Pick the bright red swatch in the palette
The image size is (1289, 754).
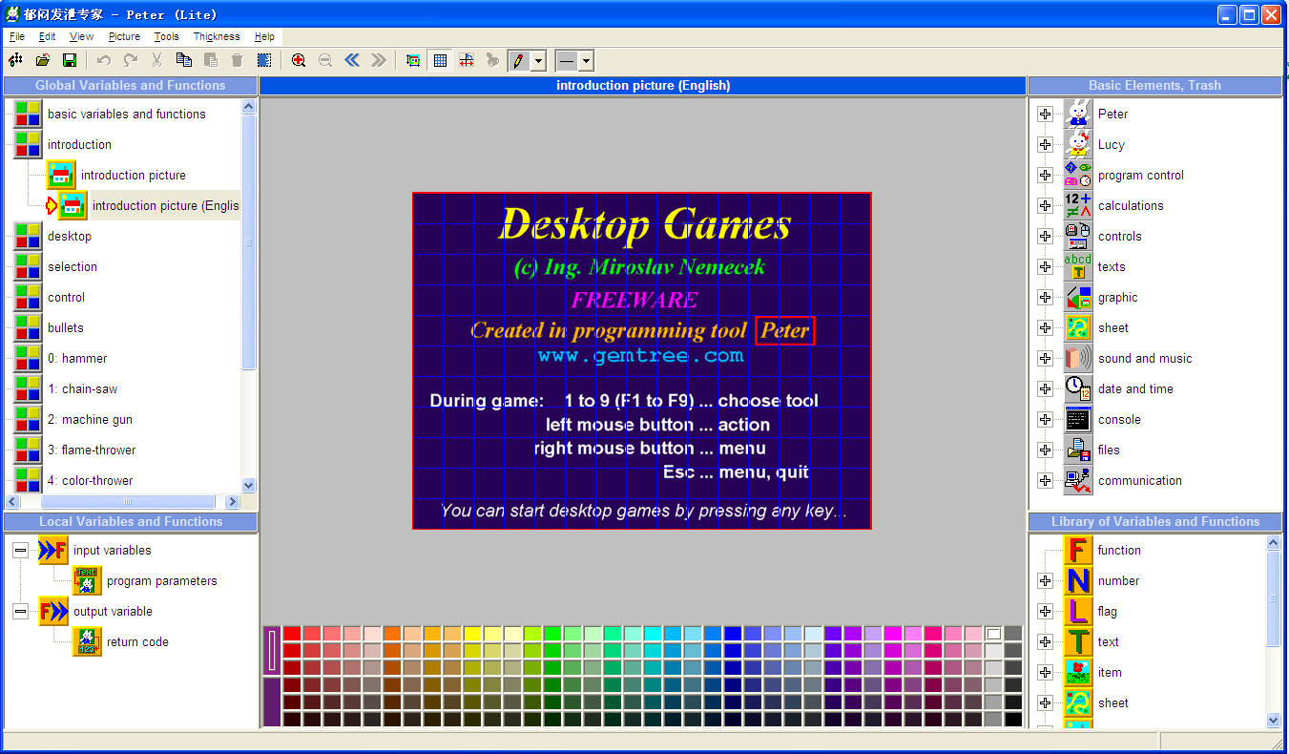(x=292, y=634)
